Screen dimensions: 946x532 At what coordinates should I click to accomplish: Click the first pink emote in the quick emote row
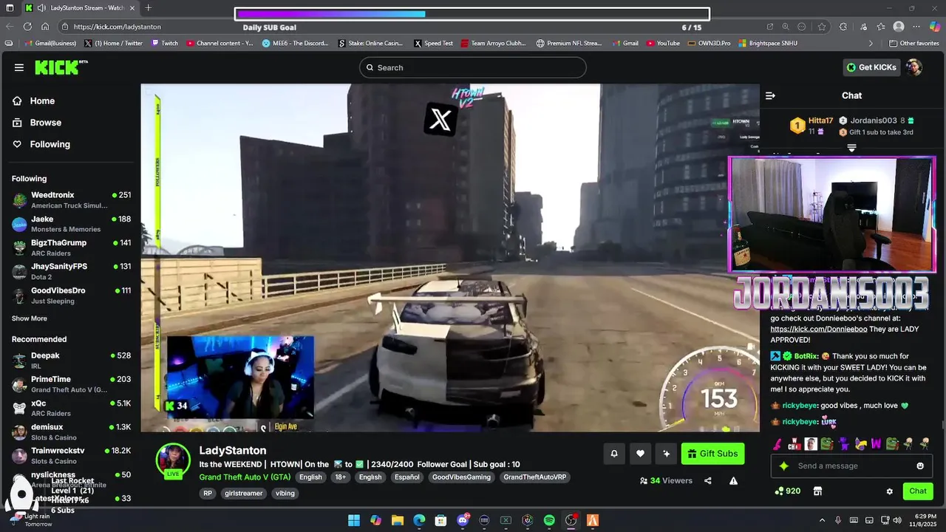(777, 444)
